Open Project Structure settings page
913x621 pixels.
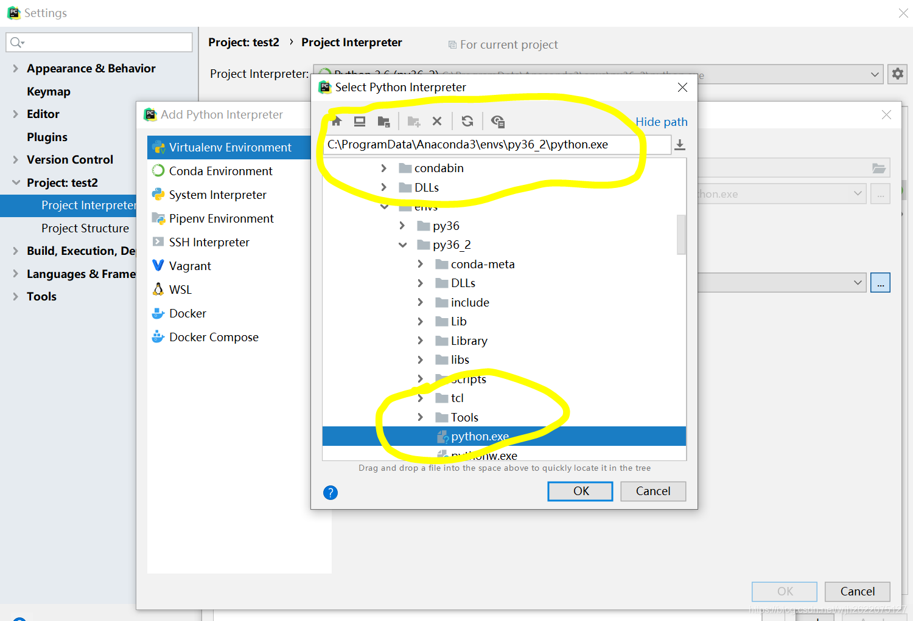85,228
